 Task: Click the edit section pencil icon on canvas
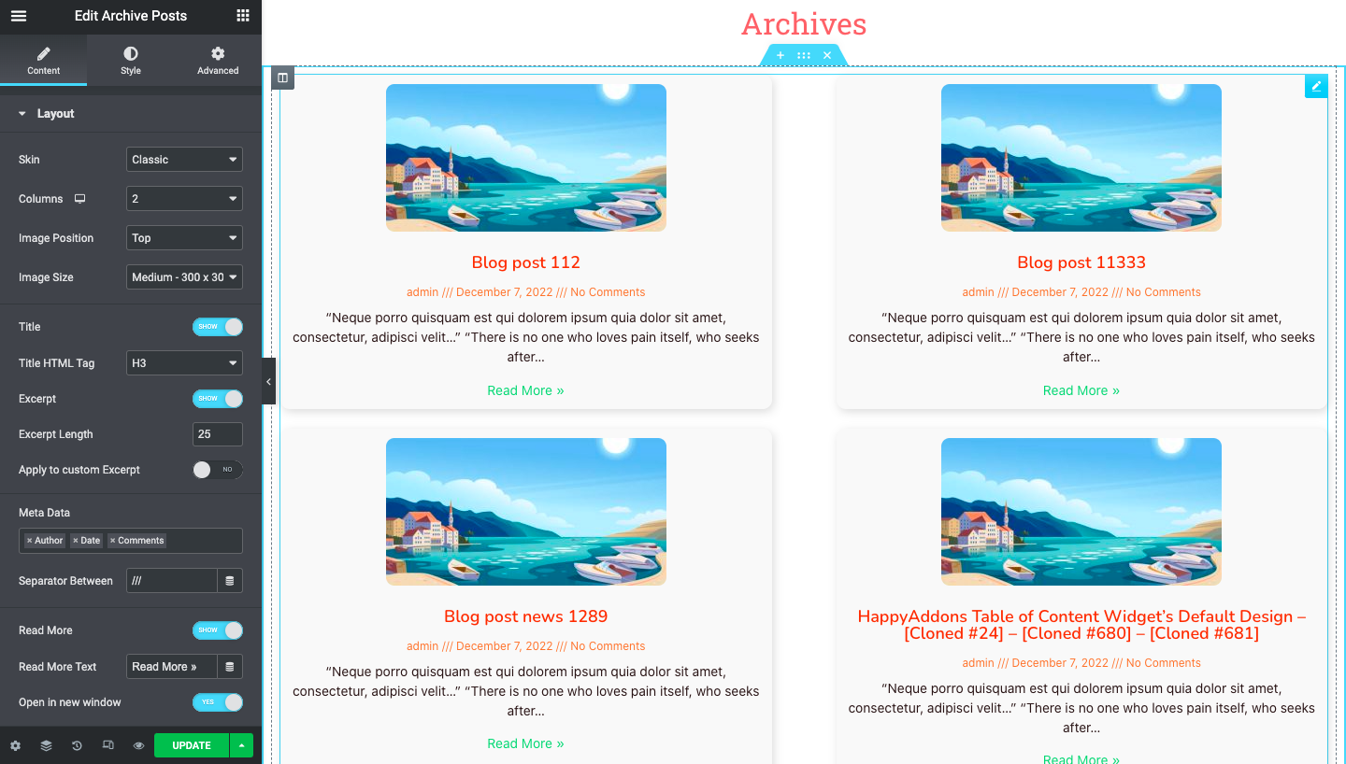coord(1316,85)
